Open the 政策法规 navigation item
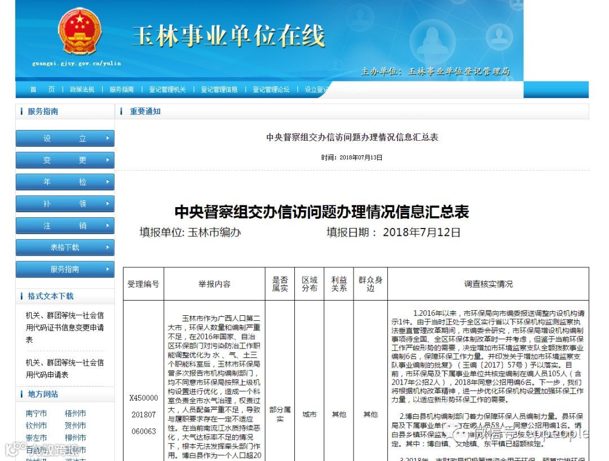 pyautogui.click(x=82, y=89)
